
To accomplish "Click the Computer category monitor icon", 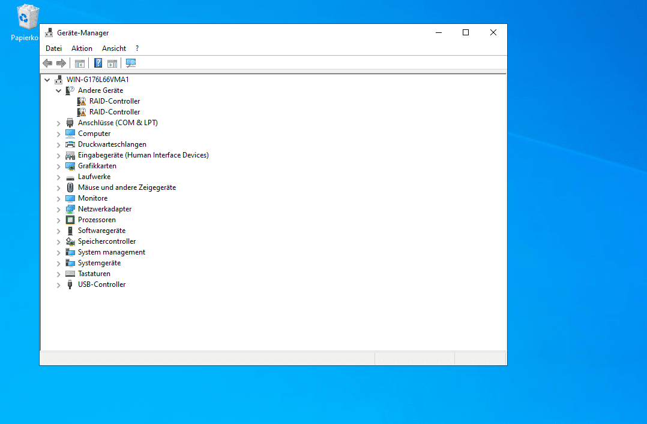I will [70, 134].
